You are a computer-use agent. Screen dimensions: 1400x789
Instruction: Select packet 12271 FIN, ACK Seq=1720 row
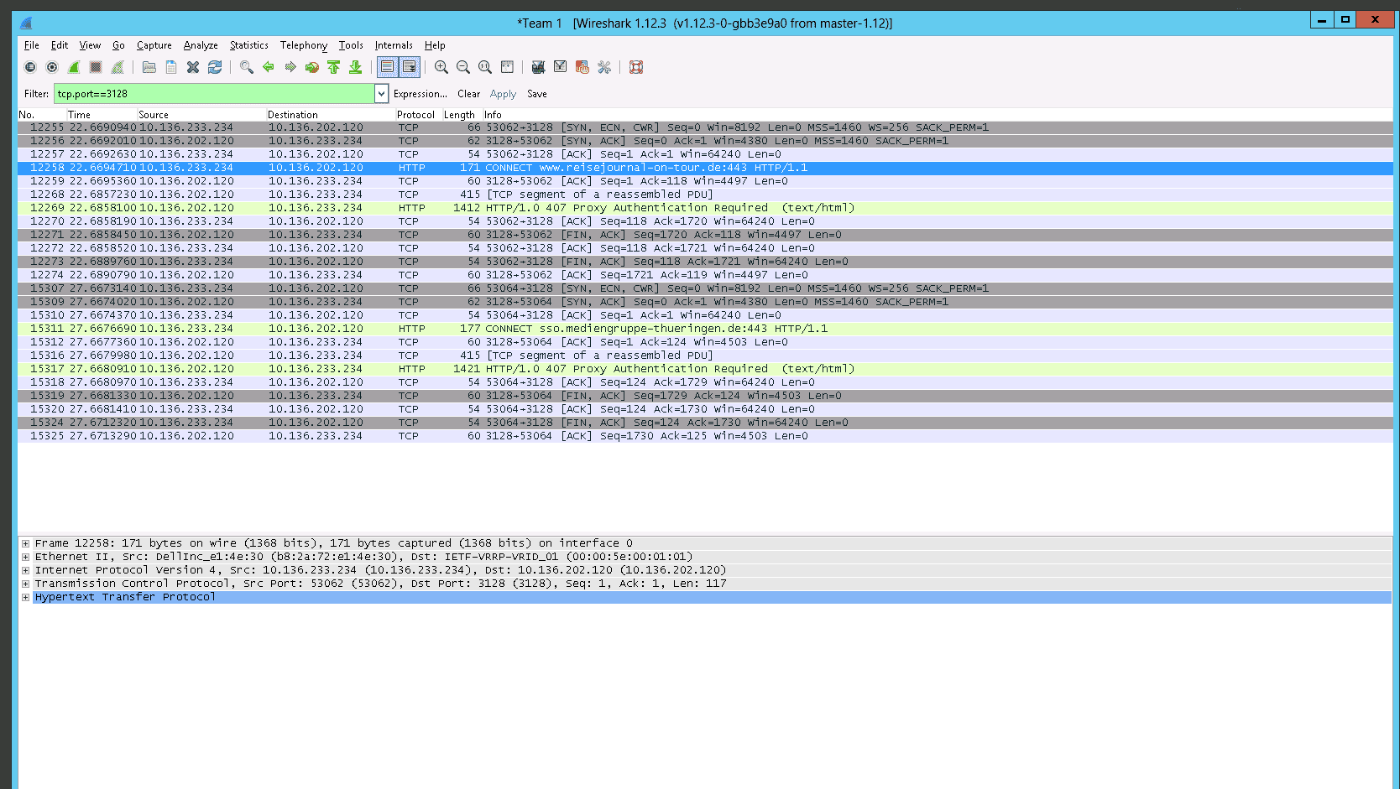pyautogui.click(x=705, y=235)
